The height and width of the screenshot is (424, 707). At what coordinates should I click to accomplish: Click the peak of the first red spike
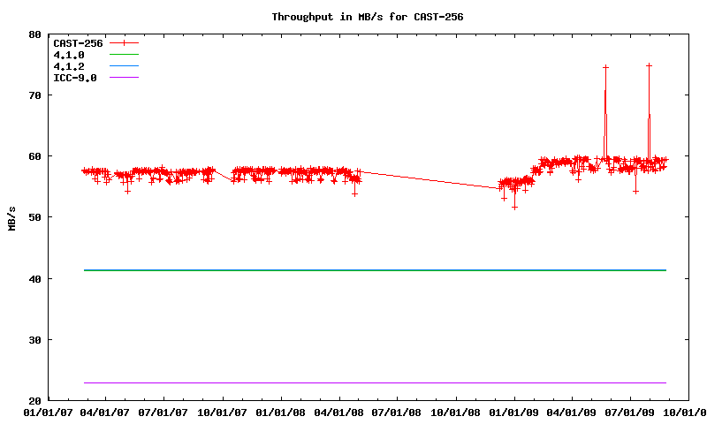[605, 67]
